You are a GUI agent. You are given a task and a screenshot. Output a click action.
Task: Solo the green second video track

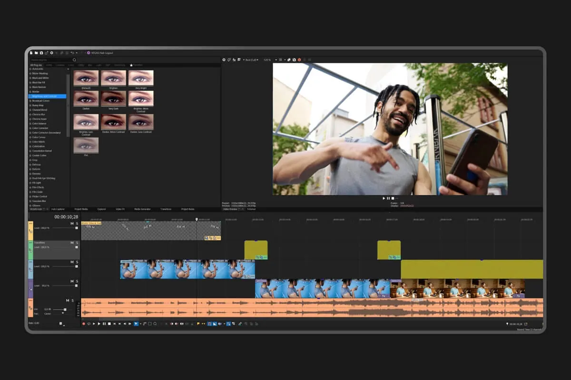click(77, 243)
